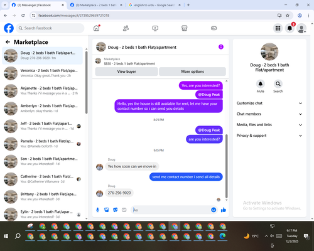
Task: Choose a sticker icon in composer
Action: click(x=116, y=210)
